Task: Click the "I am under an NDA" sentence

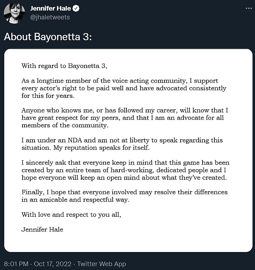Action: point(122,140)
